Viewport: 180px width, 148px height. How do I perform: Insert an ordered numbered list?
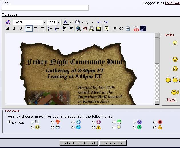point(50,29)
